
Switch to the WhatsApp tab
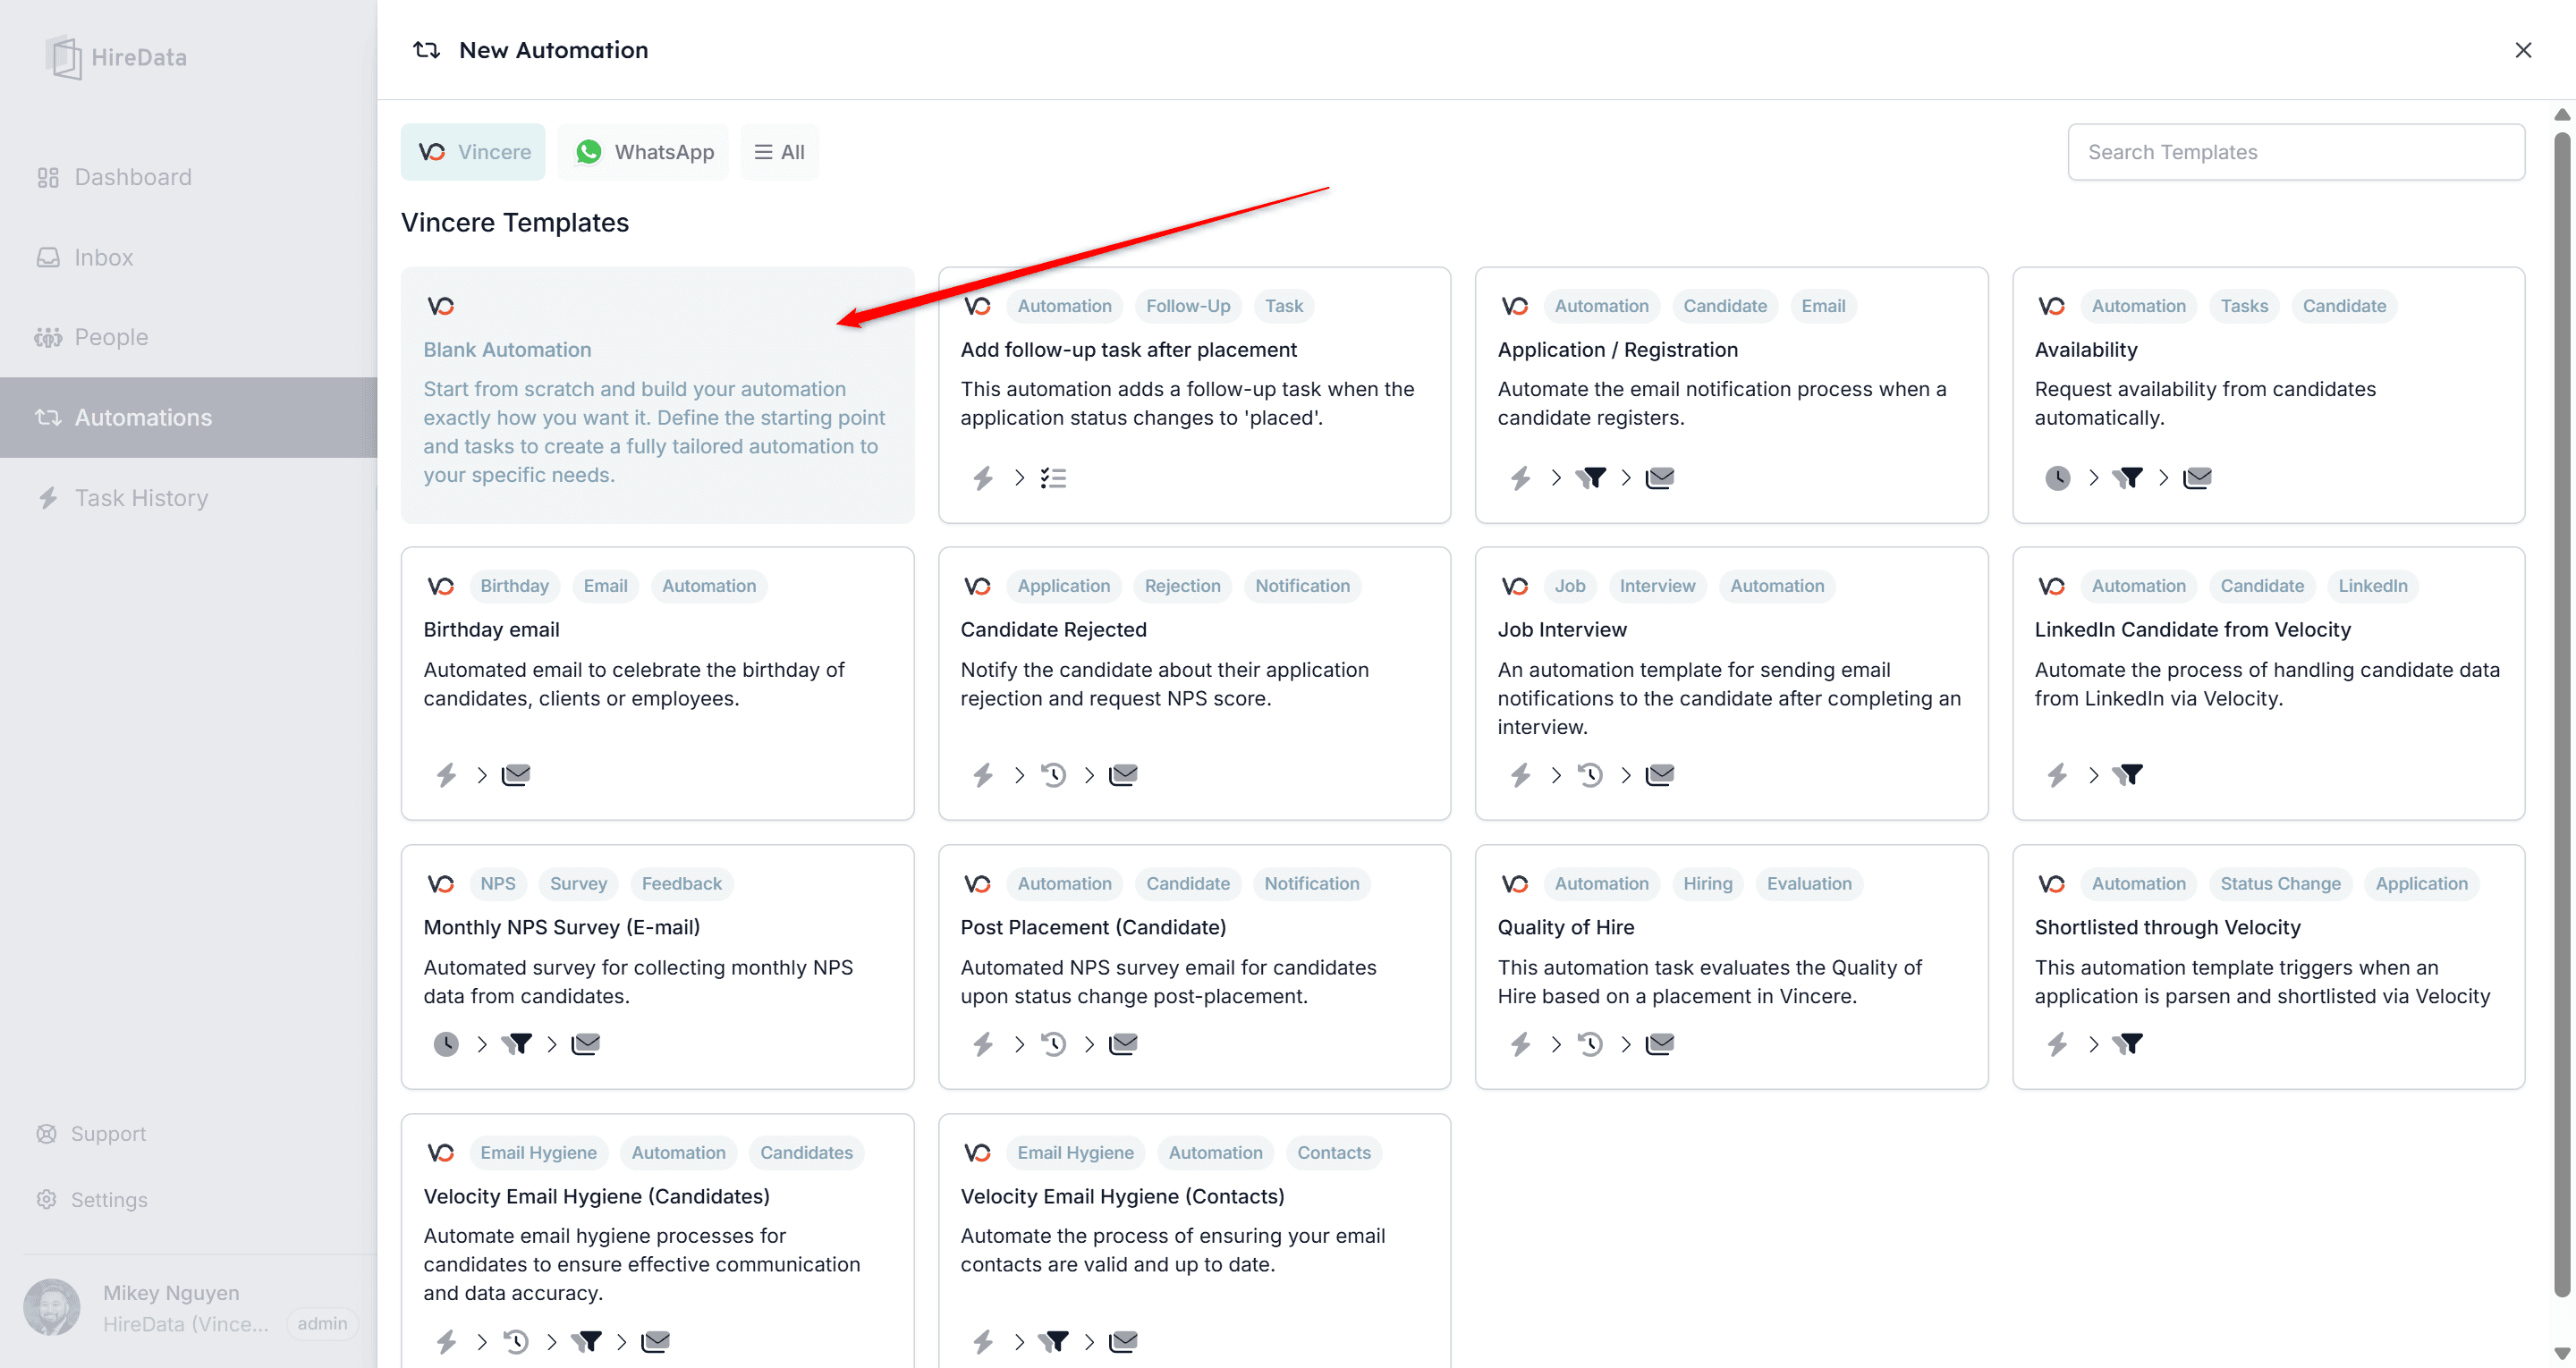click(x=643, y=152)
